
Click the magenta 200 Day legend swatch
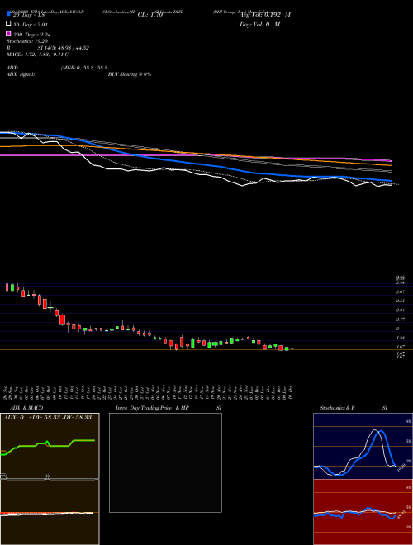coord(8,34)
